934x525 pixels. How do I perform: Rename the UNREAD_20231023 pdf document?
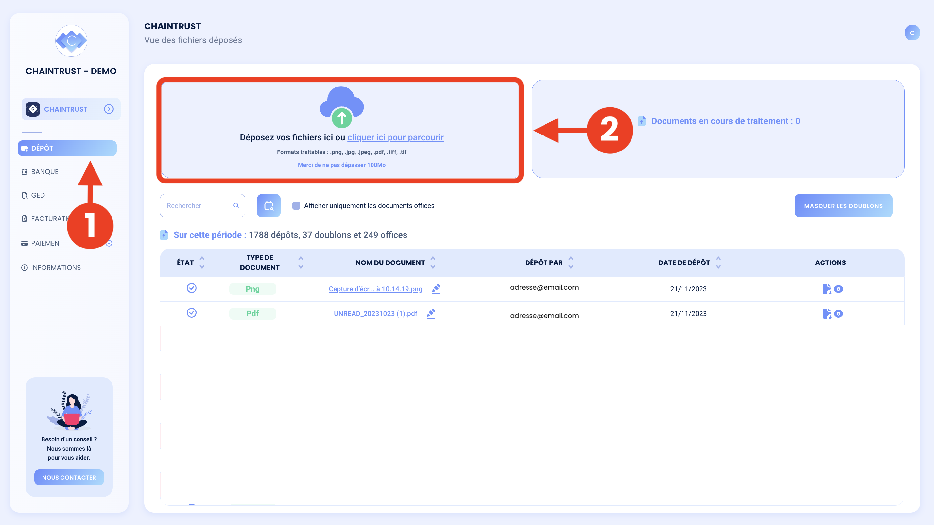[431, 313]
